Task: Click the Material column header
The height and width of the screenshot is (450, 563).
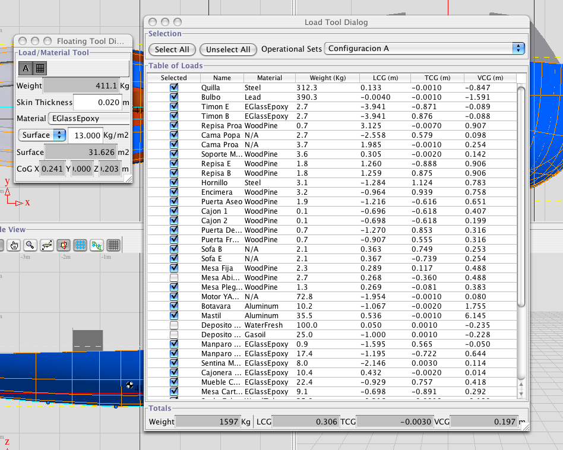Action: point(270,78)
